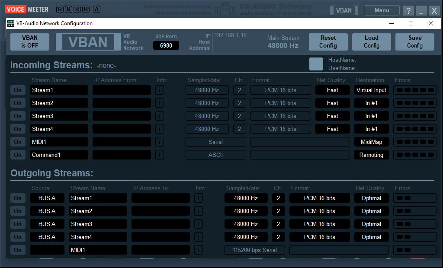Show info for outgoing MIDI1 stream
The width and height of the screenshot is (443, 268).
[199, 250]
